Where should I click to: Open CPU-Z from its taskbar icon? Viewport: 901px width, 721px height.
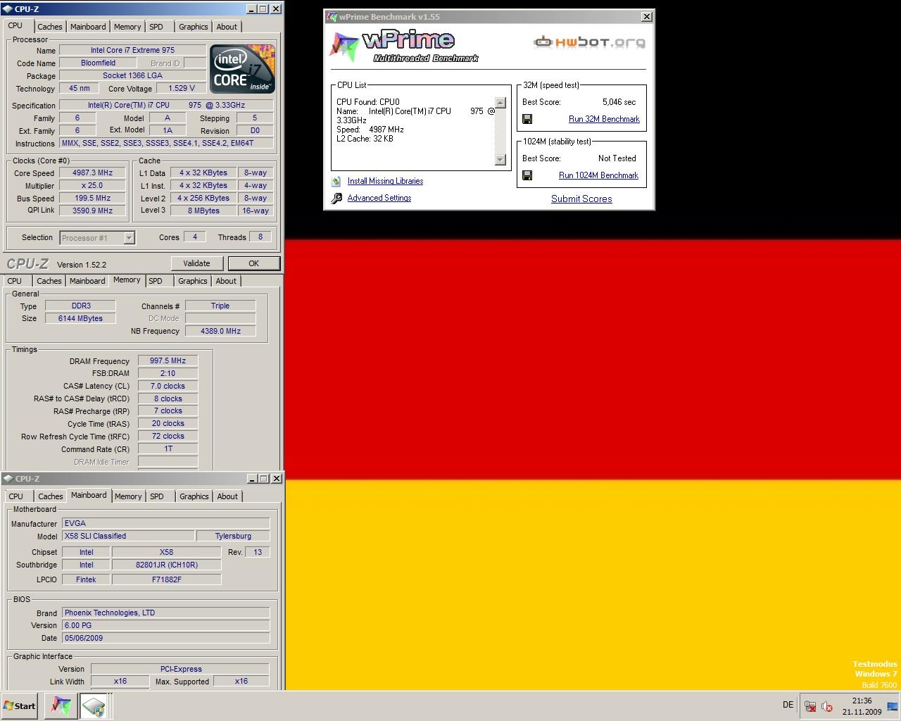tap(93, 706)
